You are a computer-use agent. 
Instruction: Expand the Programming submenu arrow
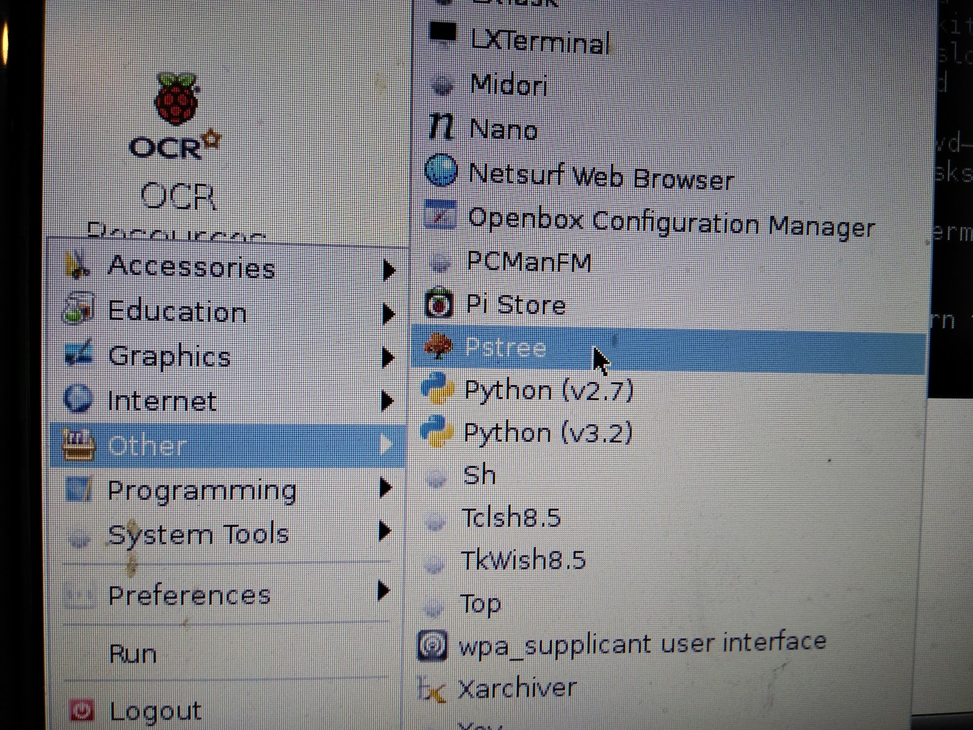click(x=385, y=487)
